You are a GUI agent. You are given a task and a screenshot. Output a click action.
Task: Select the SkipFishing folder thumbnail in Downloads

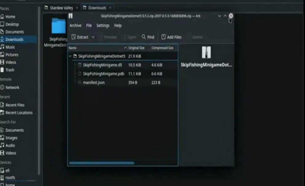click(58, 26)
